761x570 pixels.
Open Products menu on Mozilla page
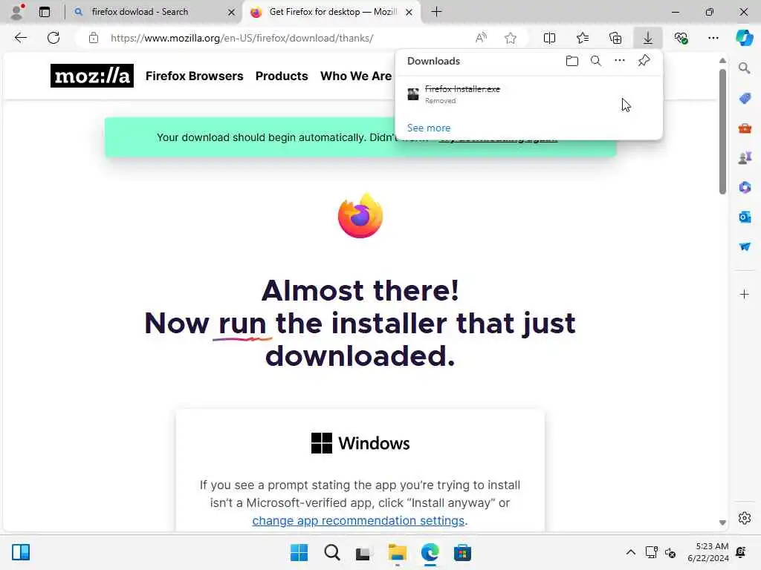tap(282, 76)
